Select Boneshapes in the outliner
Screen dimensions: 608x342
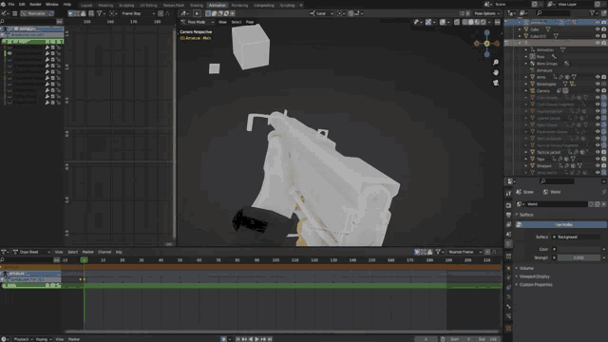pyautogui.click(x=546, y=84)
